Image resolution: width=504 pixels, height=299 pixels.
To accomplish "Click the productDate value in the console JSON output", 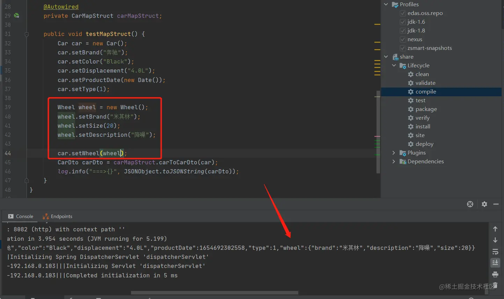I will pos(222,248).
